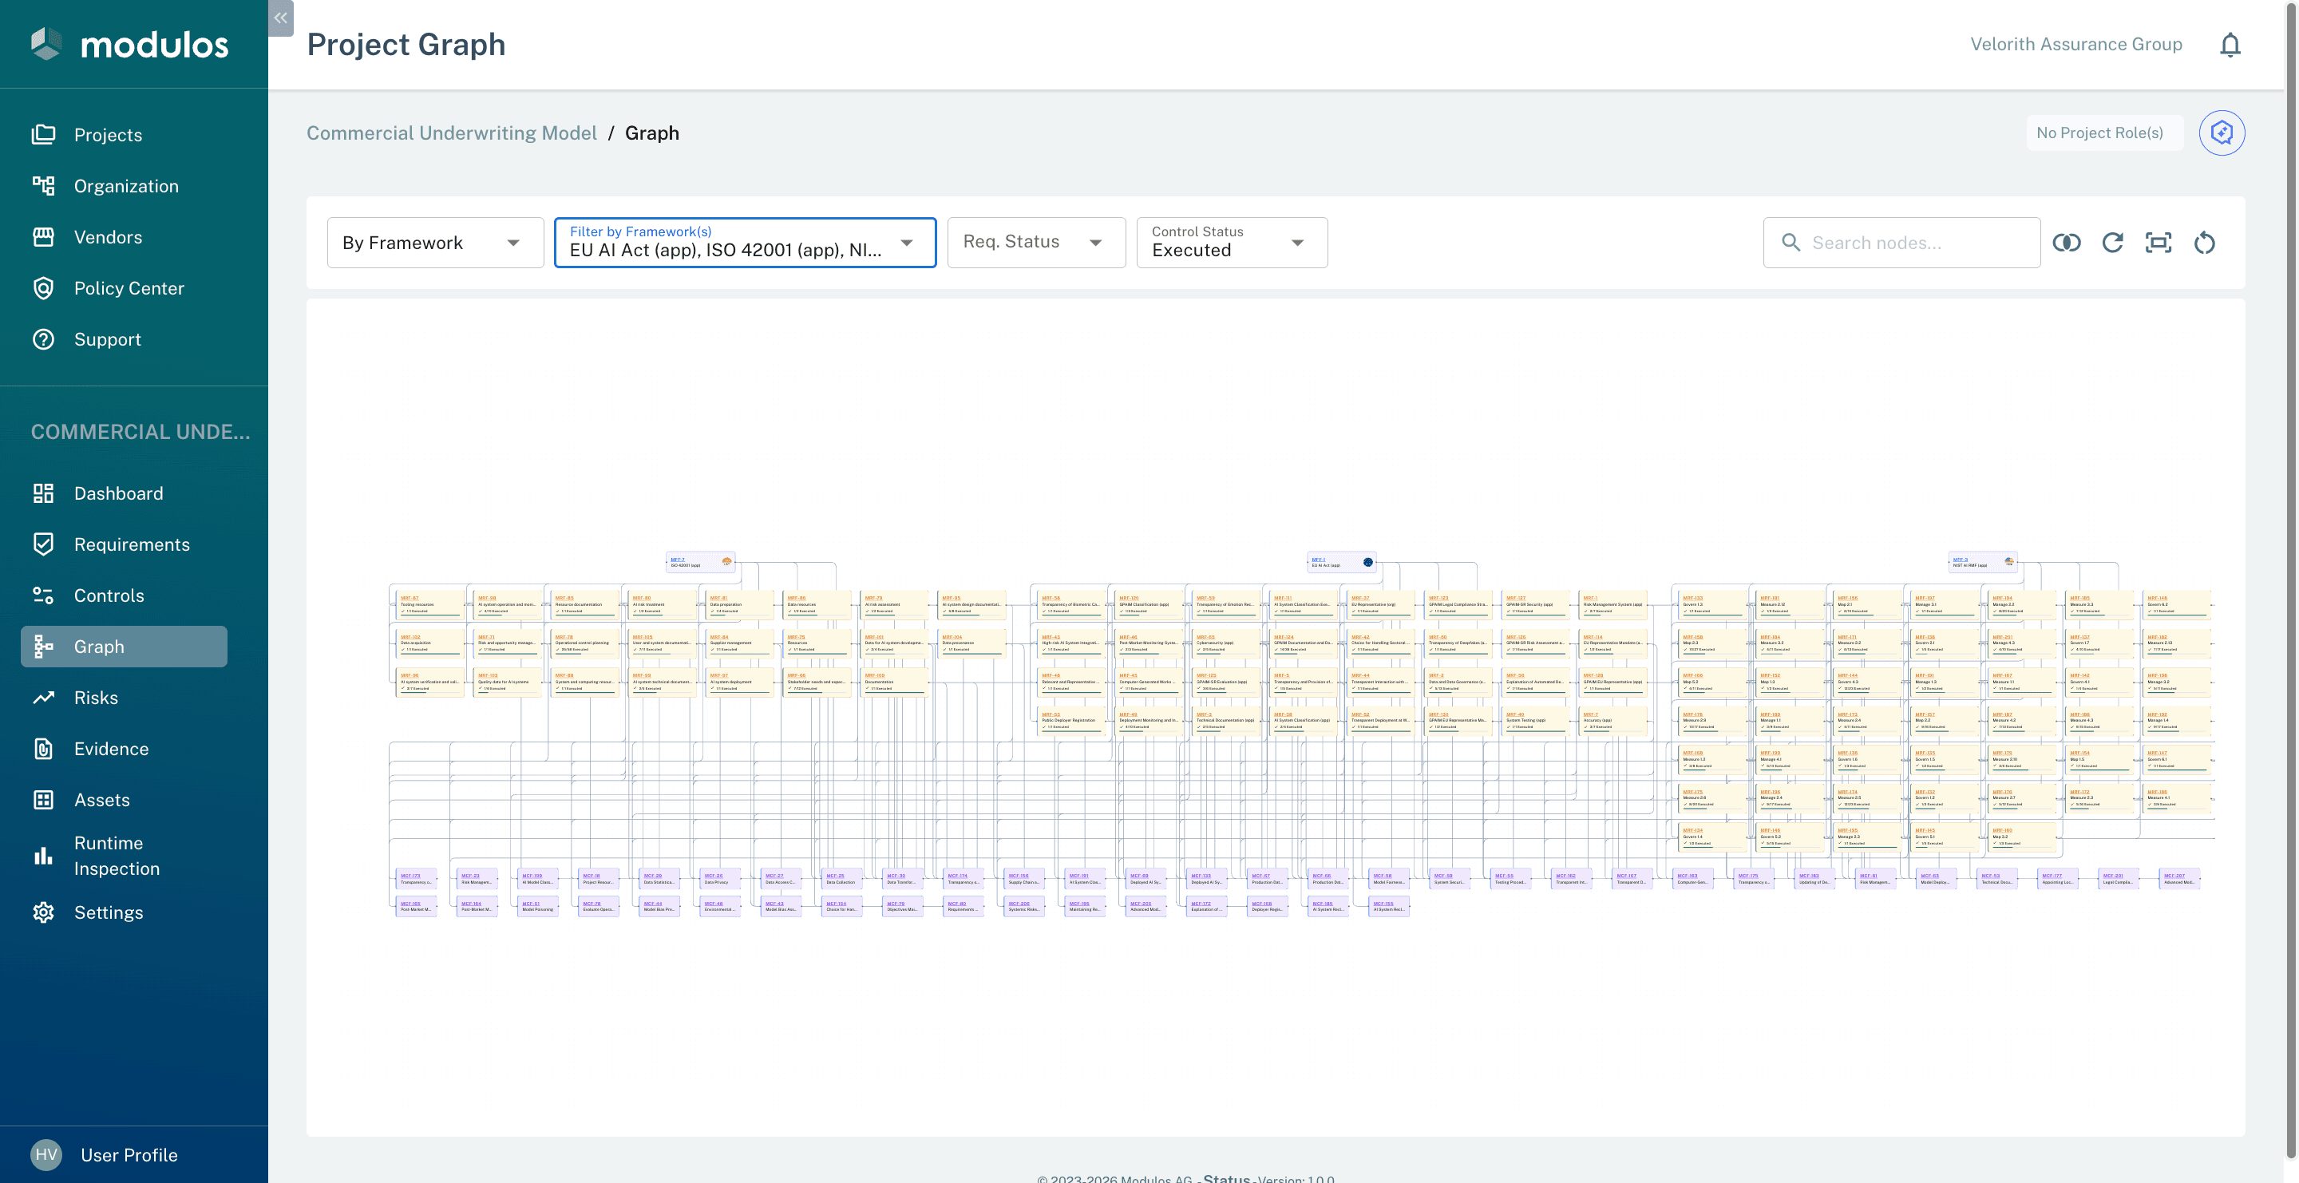Screen dimensions: 2299x1183
Task: Open control node MCF-173 Transparency
Action: point(417,879)
